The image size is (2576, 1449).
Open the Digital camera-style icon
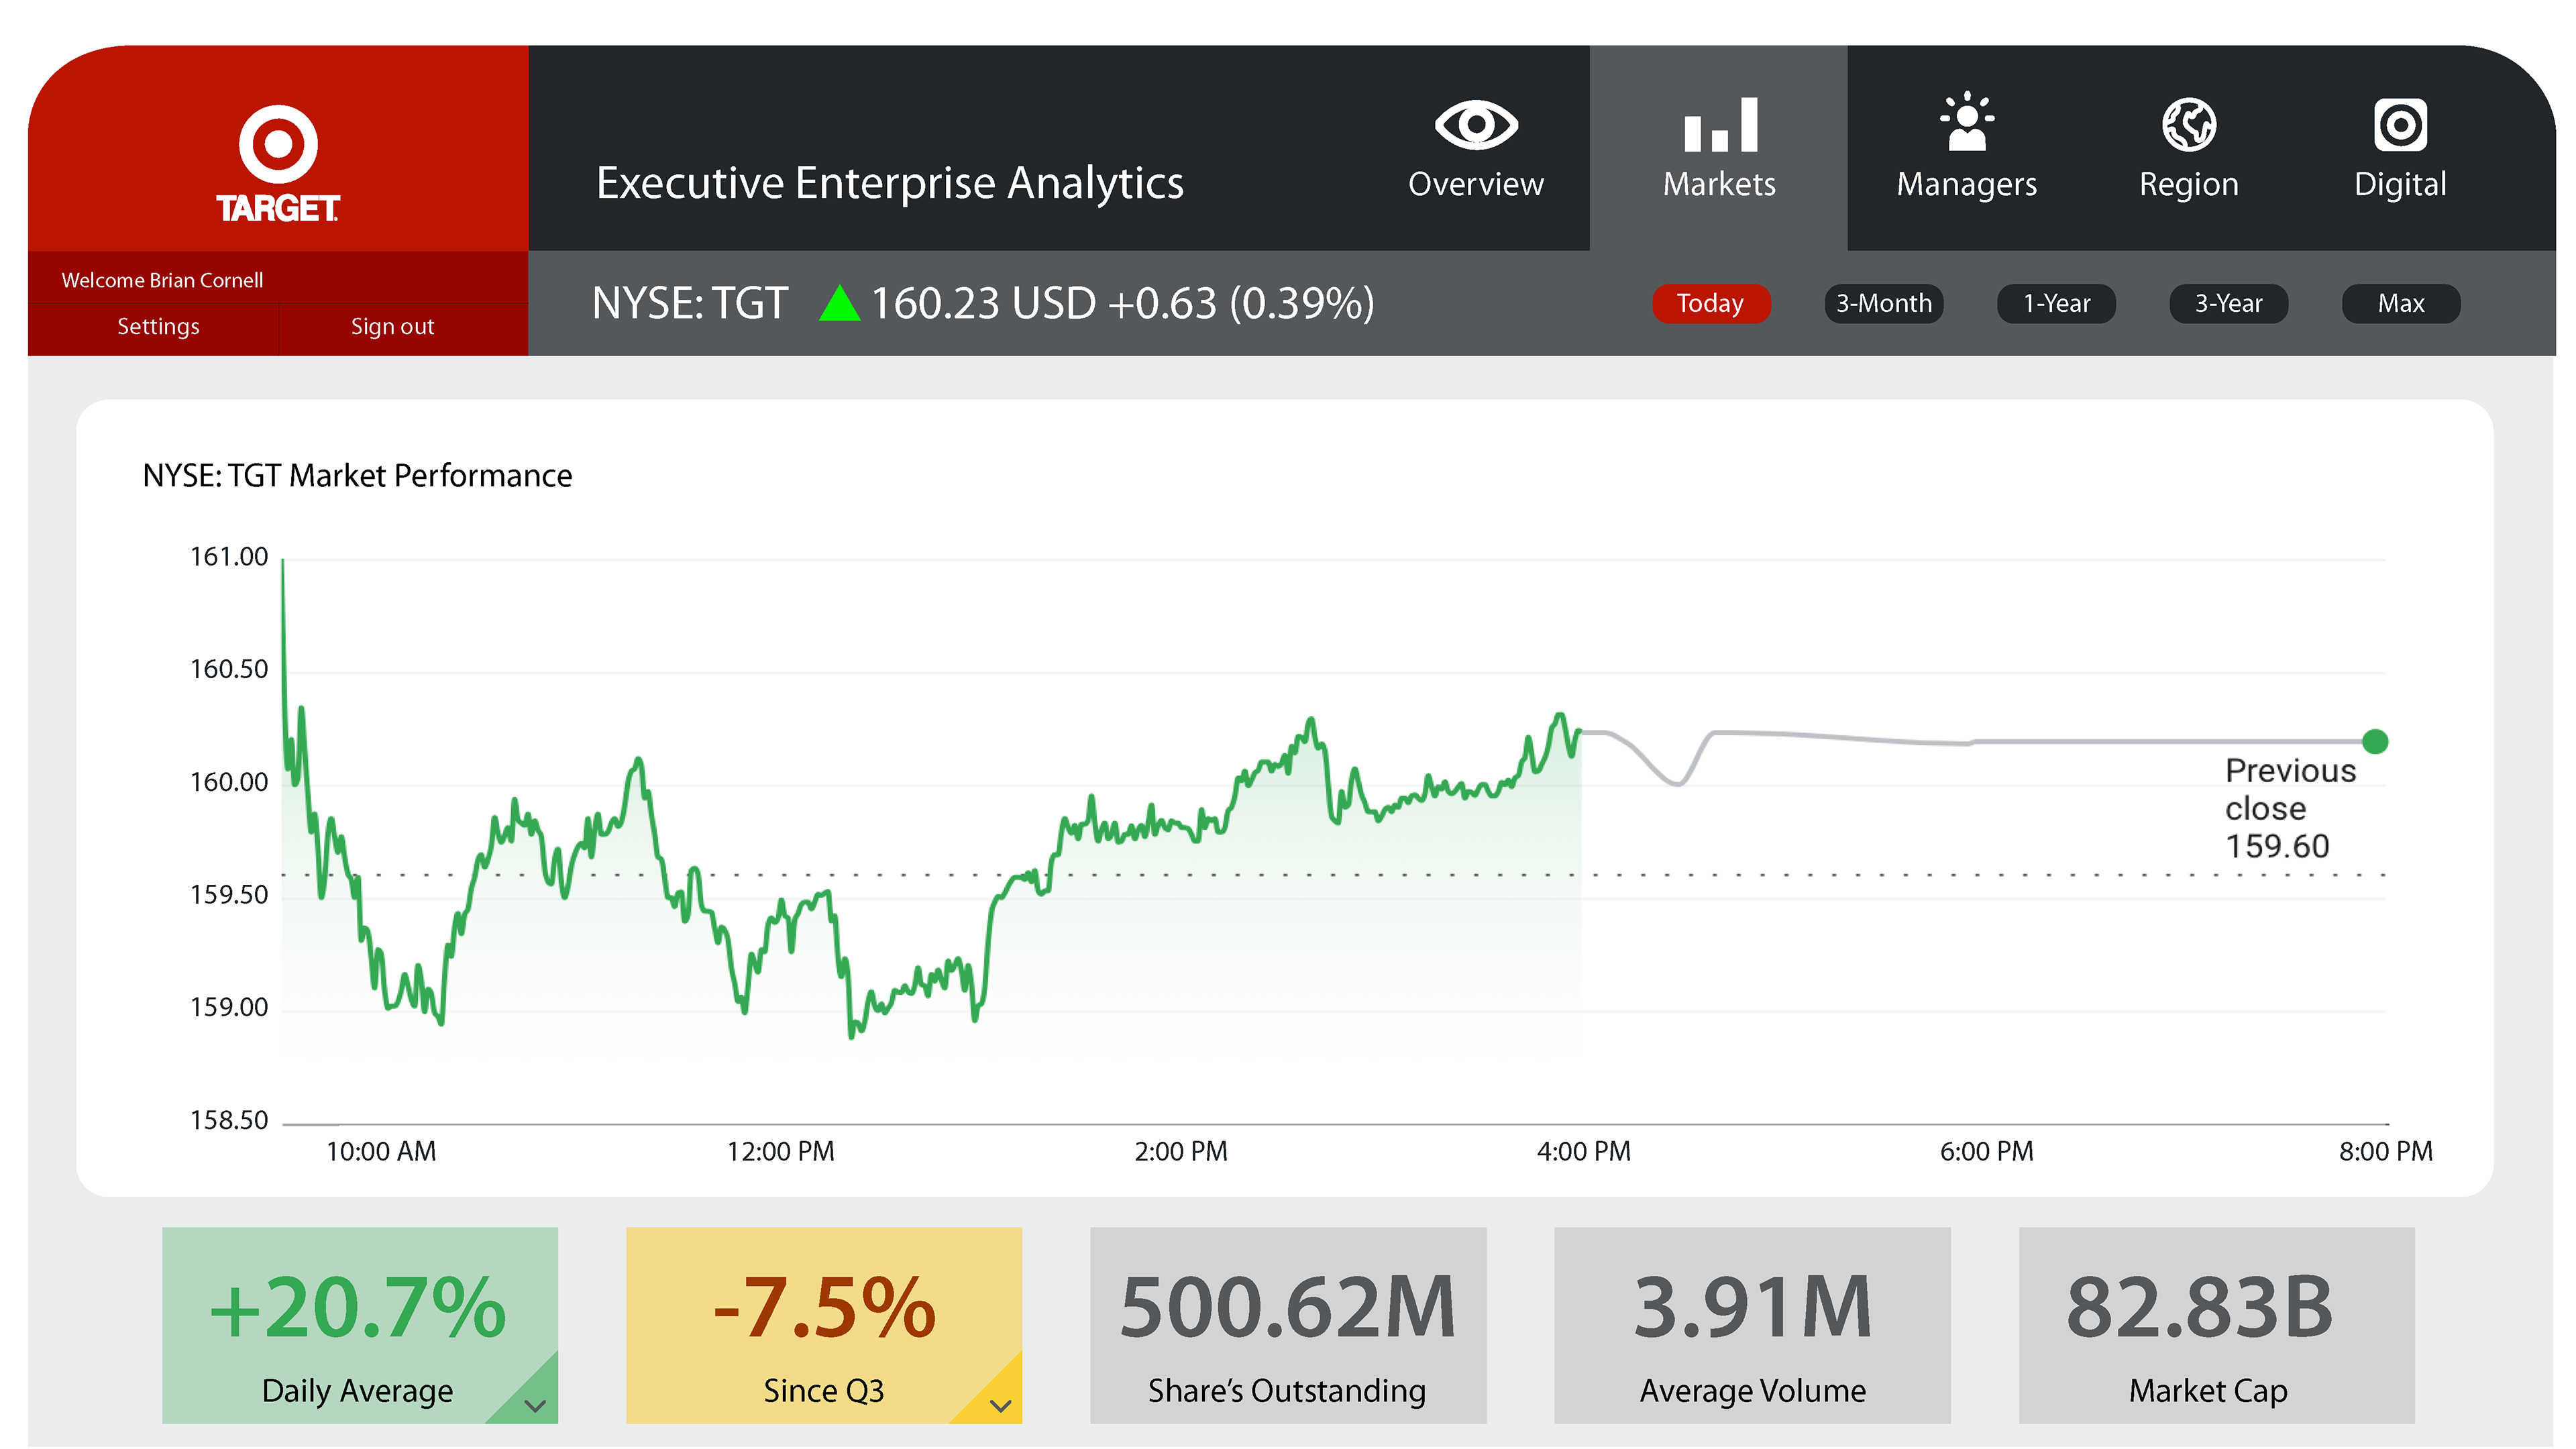tap(2400, 125)
